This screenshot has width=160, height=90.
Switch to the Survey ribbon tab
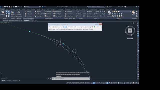[43, 9]
